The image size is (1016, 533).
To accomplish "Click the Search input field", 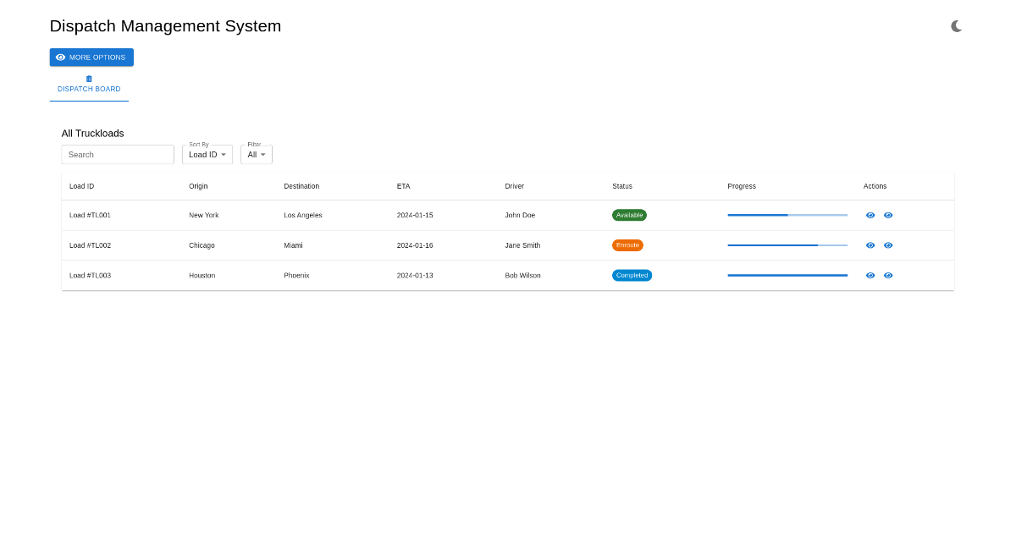I will pyautogui.click(x=118, y=154).
